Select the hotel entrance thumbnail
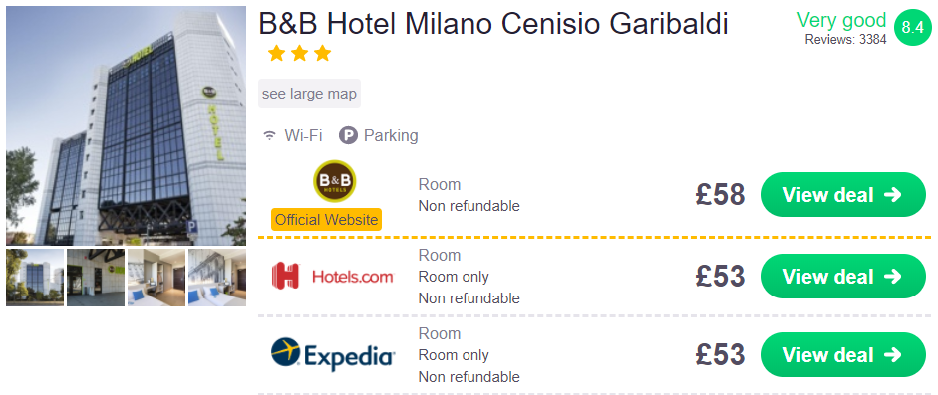938x395 pixels. tap(96, 278)
